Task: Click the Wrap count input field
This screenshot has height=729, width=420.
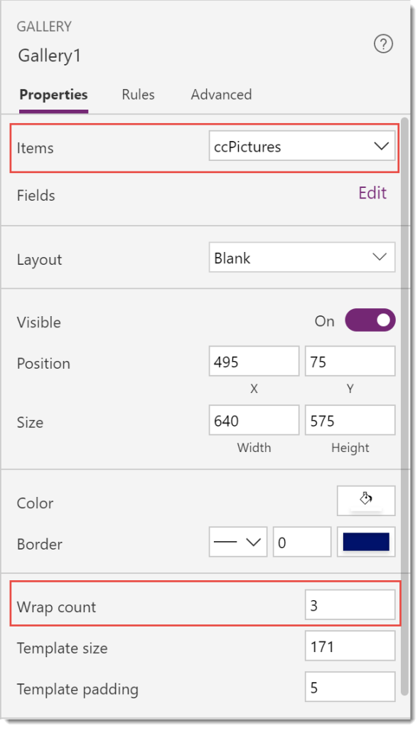Action: [350, 605]
